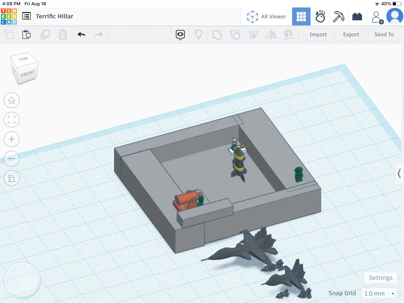
Task: Click the Tinkercad logo
Action: [9, 16]
